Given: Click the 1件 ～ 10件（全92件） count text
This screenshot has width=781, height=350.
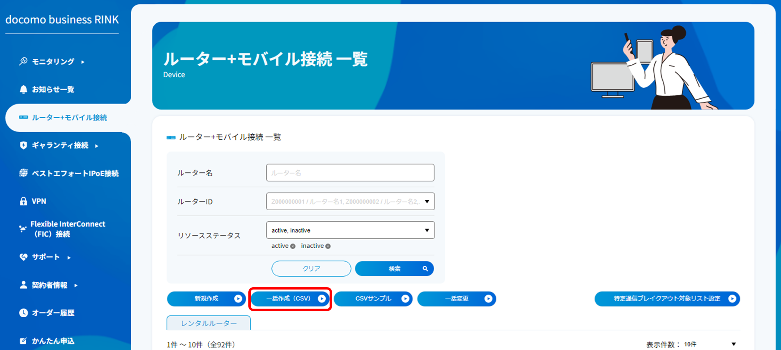Looking at the screenshot, I should click(x=201, y=345).
